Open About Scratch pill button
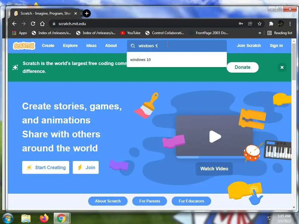Viewport: 299px width, 224px height. pos(108,201)
